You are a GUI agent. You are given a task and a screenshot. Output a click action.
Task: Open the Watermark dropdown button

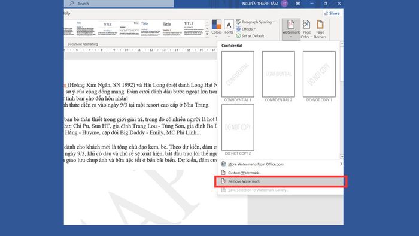[291, 29]
